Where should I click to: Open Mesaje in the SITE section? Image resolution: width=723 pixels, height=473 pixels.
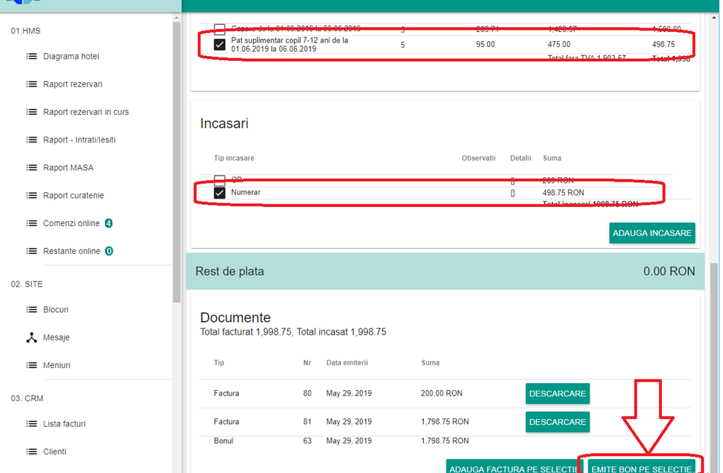click(x=56, y=338)
